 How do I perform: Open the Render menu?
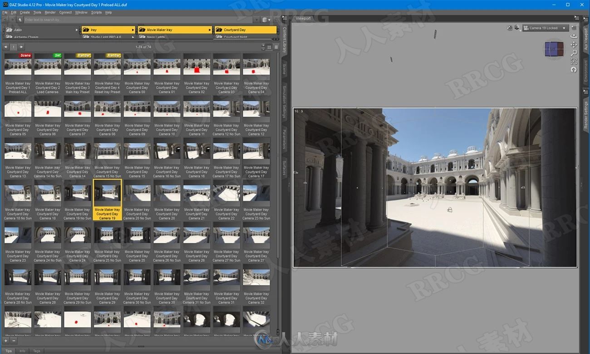50,12
